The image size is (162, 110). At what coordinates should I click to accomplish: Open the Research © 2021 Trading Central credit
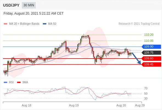pyautogui.click(x=139, y=24)
